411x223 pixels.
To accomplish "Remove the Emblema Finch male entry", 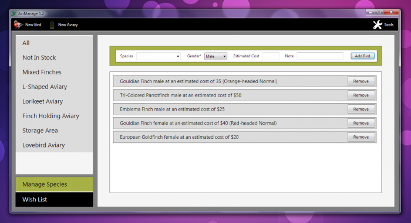I will [361, 109].
